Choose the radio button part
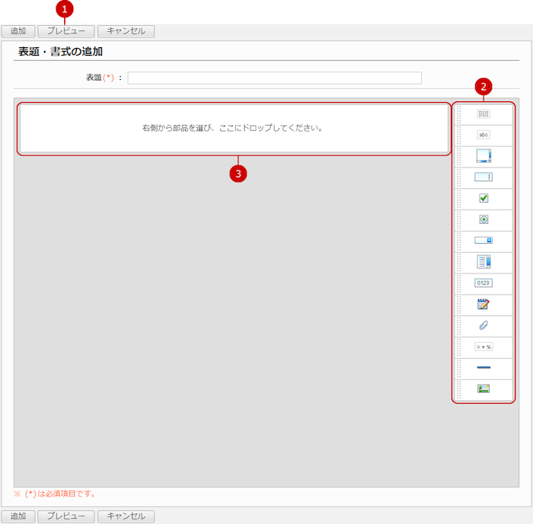Viewport: 533px width, 524px height. coord(484,219)
